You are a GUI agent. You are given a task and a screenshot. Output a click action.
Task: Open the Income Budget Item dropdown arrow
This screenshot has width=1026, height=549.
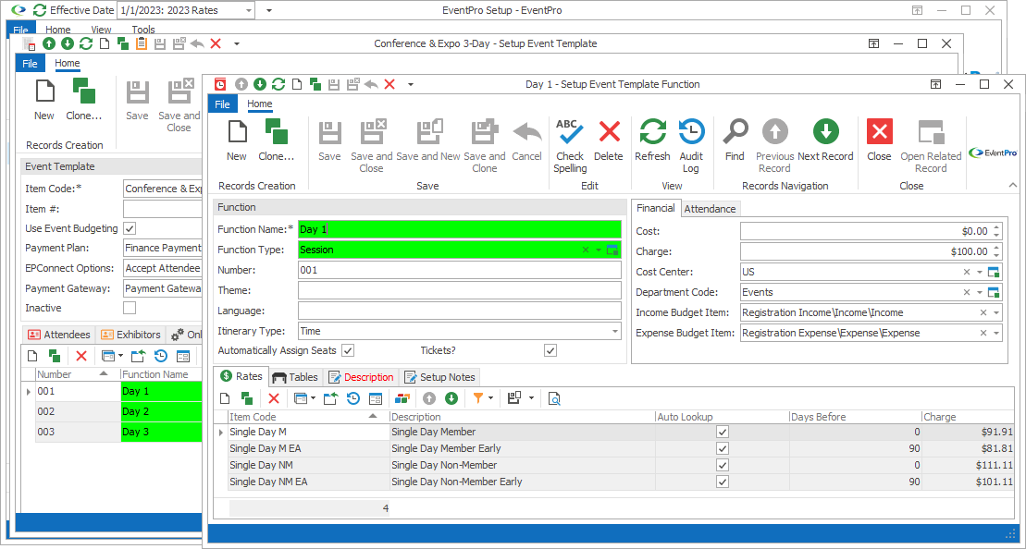(x=996, y=312)
